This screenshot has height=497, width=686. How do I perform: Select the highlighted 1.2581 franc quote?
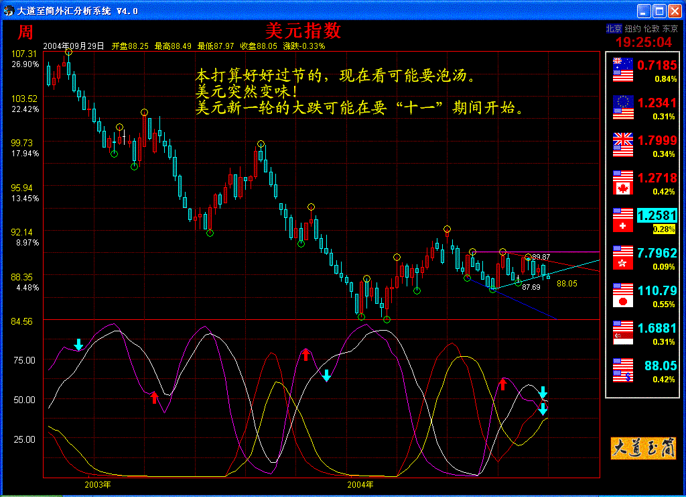(x=657, y=215)
